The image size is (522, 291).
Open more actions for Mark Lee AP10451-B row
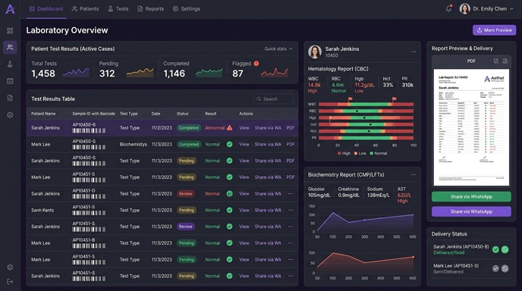tap(291, 243)
